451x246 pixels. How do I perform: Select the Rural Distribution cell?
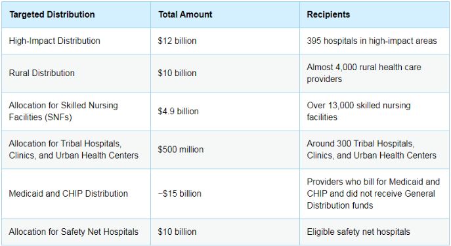pyautogui.click(x=76, y=73)
